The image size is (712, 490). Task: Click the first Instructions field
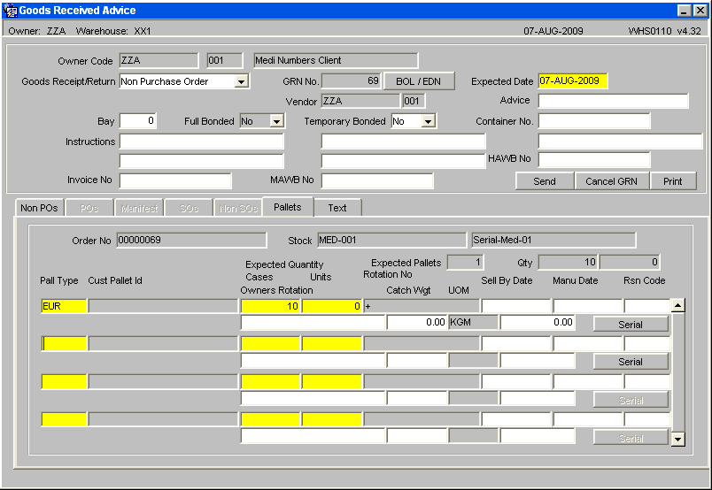[x=202, y=142]
